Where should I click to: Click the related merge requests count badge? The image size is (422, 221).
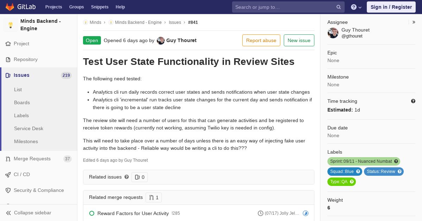154,197
